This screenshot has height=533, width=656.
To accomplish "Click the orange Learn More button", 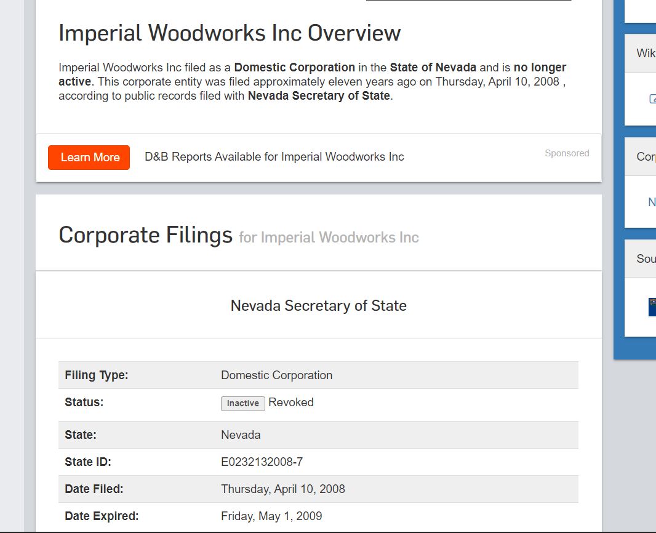I will pos(89,158).
